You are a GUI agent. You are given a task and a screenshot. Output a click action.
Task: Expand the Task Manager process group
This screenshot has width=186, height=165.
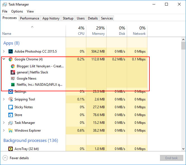4,123
